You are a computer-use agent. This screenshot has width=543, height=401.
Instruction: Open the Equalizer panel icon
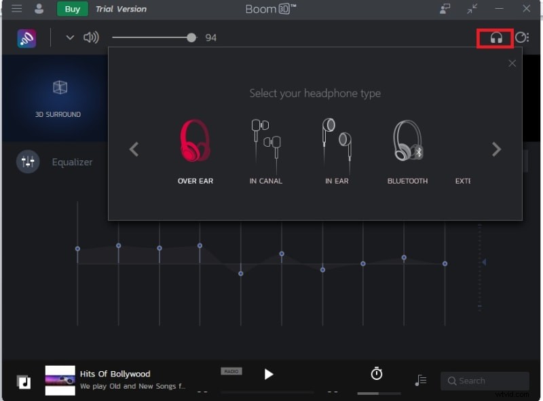pos(28,162)
